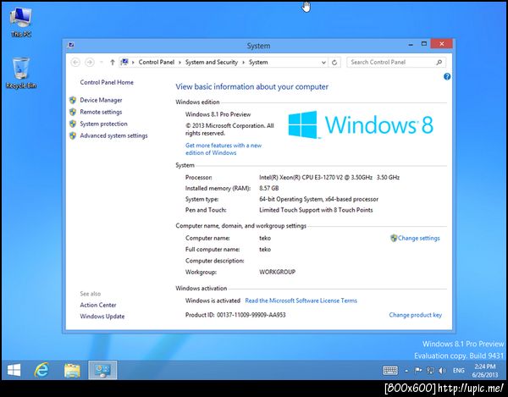508x397 pixels.
Task: Click the network tray icon
Action: 430,371
